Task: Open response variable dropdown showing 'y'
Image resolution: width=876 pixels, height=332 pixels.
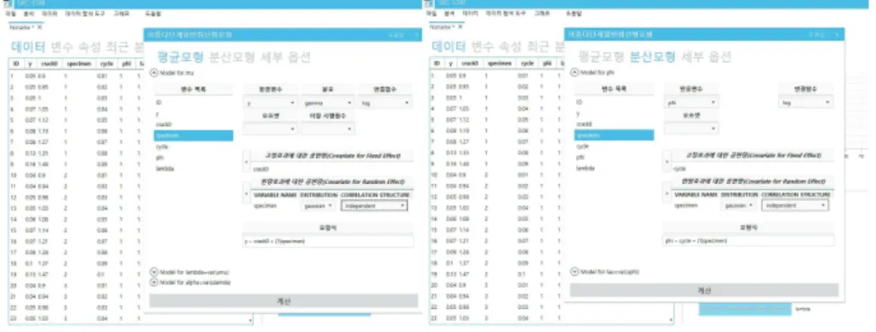Action: tap(271, 103)
